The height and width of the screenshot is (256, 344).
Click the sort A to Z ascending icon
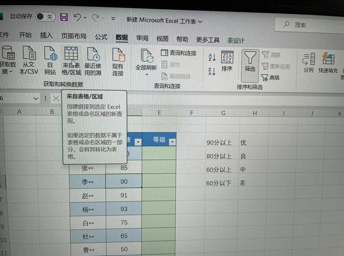[212, 57]
